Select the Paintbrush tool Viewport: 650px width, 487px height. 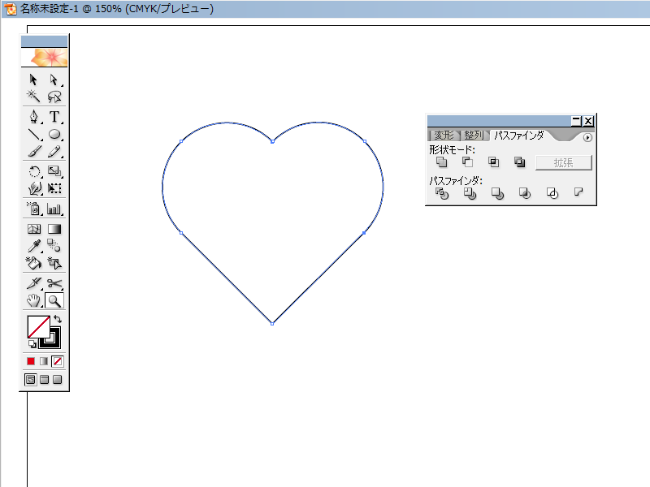pyautogui.click(x=33, y=152)
